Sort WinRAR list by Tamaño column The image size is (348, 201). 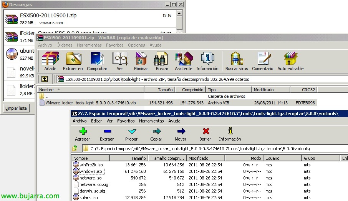tap(159, 89)
